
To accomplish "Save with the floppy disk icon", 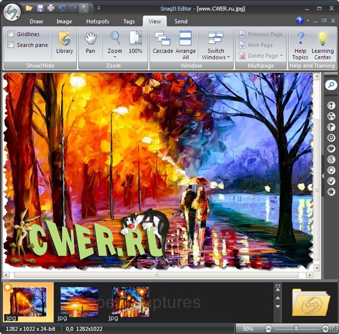I will (x=40, y=8).
